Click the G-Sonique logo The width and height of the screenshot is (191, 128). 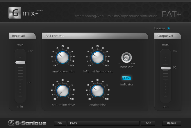[27, 123]
